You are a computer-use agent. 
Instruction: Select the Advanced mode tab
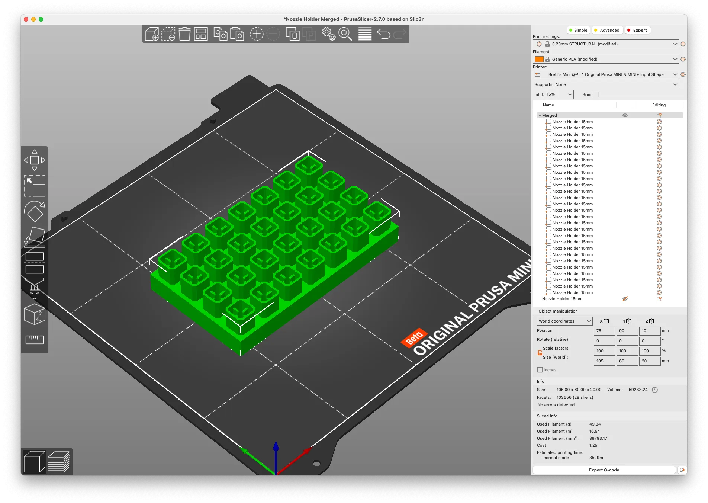(607, 30)
